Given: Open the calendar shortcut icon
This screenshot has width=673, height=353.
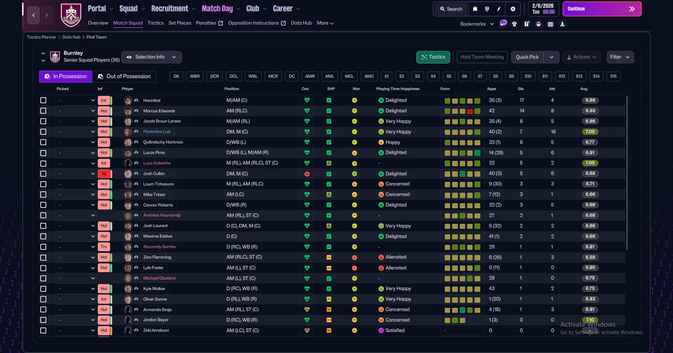Looking at the screenshot, I should pos(550,24).
